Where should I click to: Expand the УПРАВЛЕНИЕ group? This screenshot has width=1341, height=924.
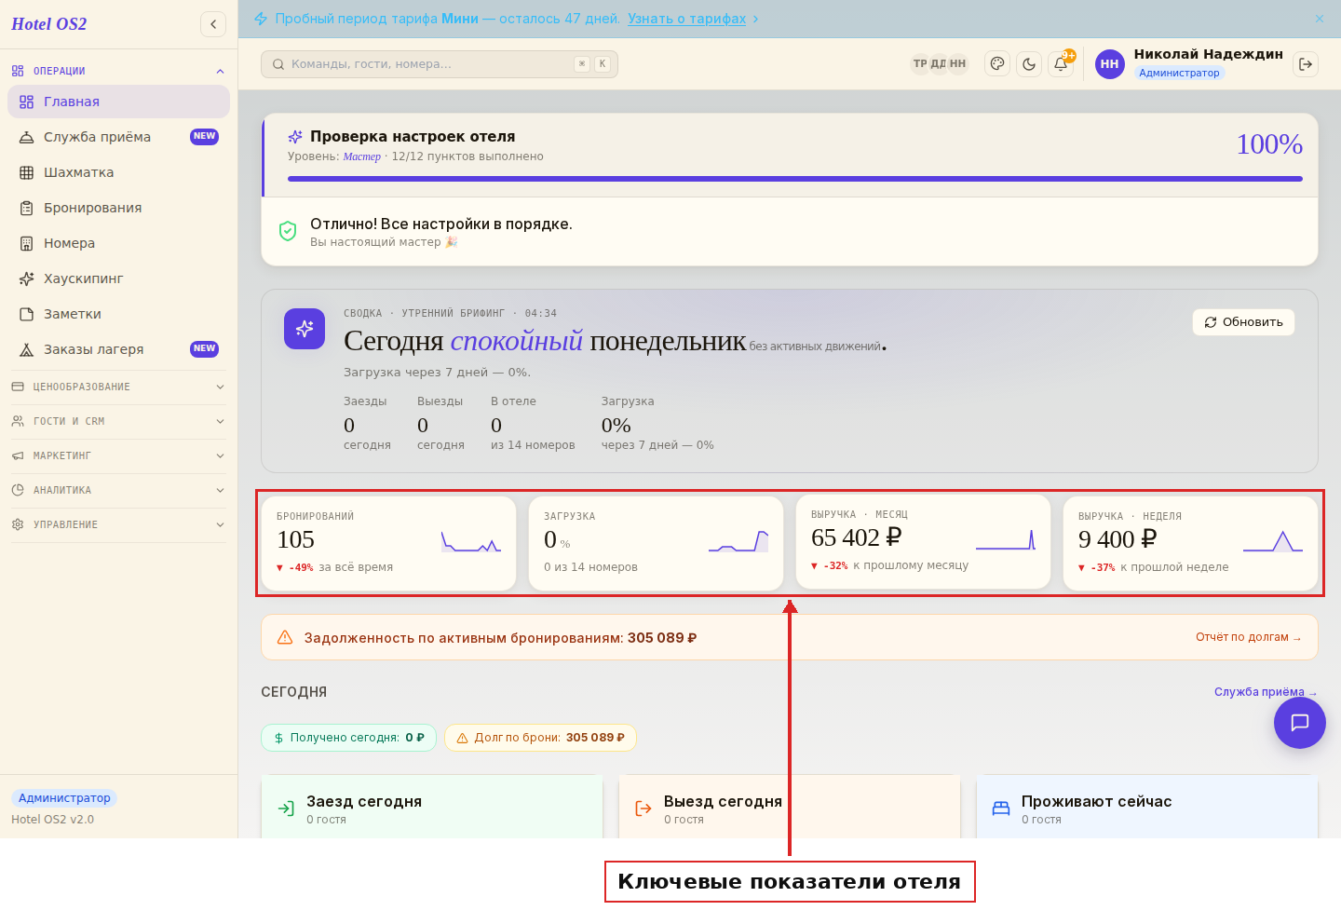tap(118, 524)
